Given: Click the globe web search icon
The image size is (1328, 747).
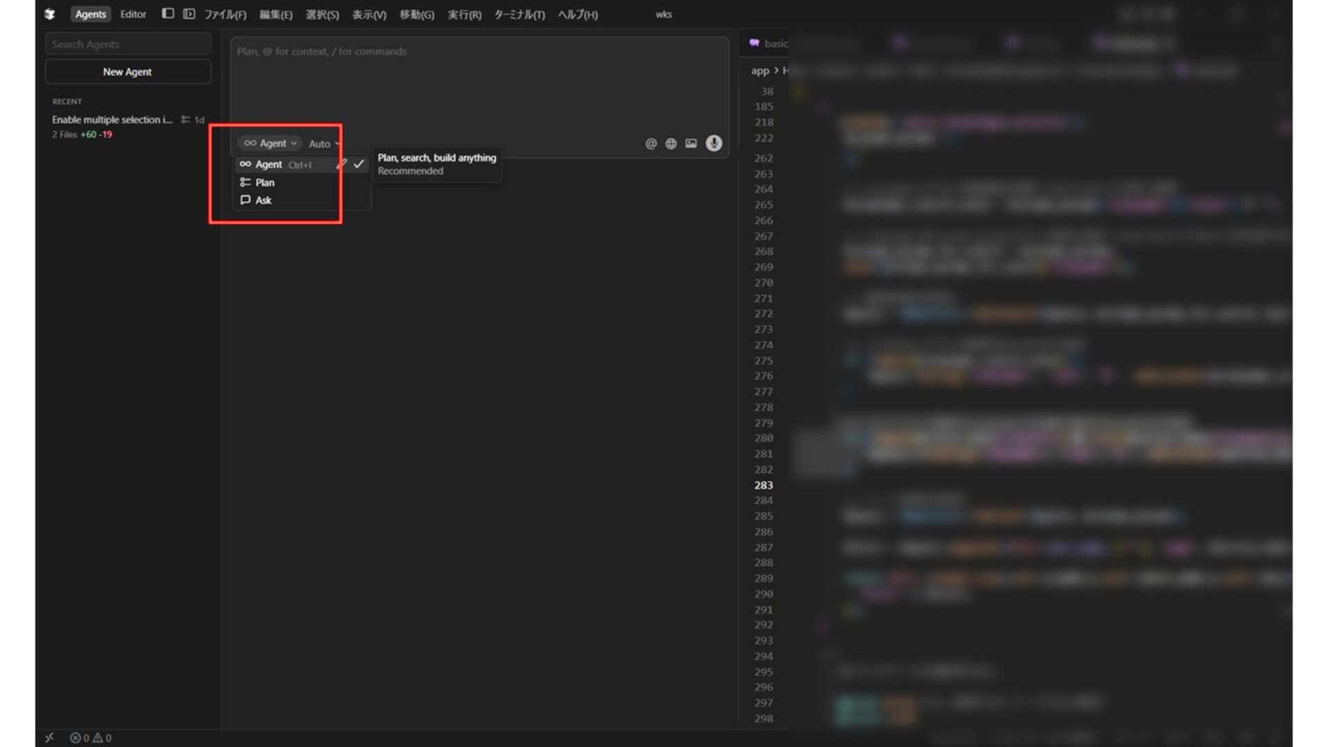Looking at the screenshot, I should coord(670,143).
